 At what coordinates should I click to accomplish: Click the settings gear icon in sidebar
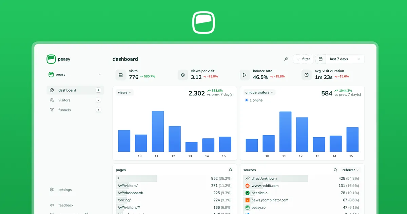[x=52, y=190]
